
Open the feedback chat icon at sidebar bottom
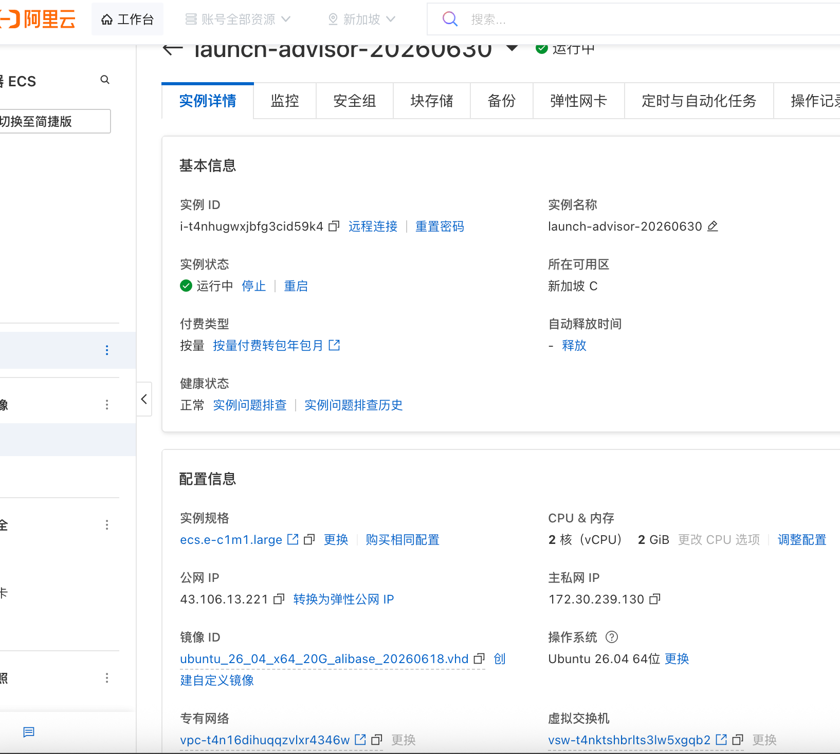click(29, 732)
